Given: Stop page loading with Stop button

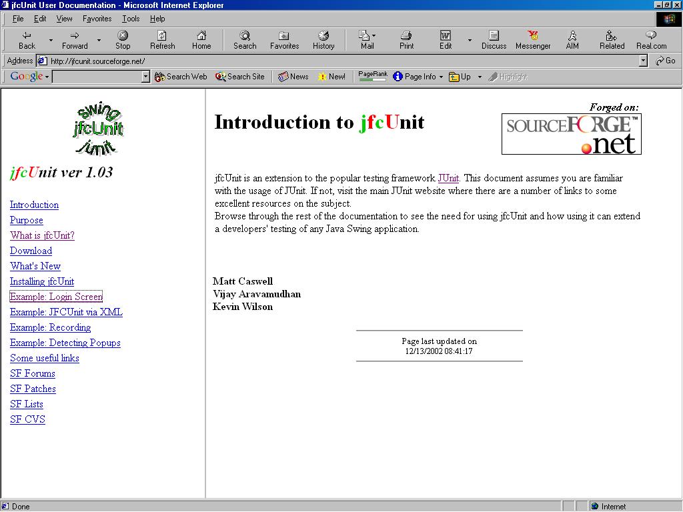Looking at the screenshot, I should 123,40.
